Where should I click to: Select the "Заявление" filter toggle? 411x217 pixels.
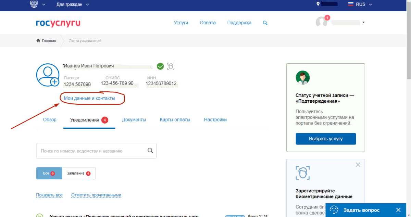tap(79, 173)
